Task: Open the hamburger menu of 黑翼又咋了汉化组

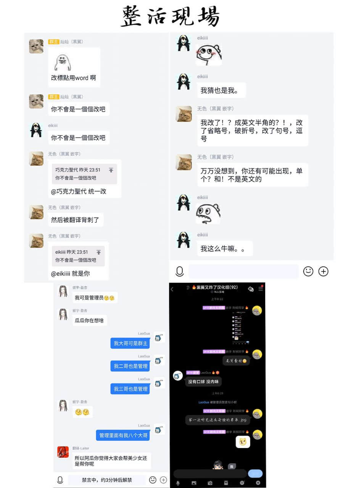Action: pos(261,289)
